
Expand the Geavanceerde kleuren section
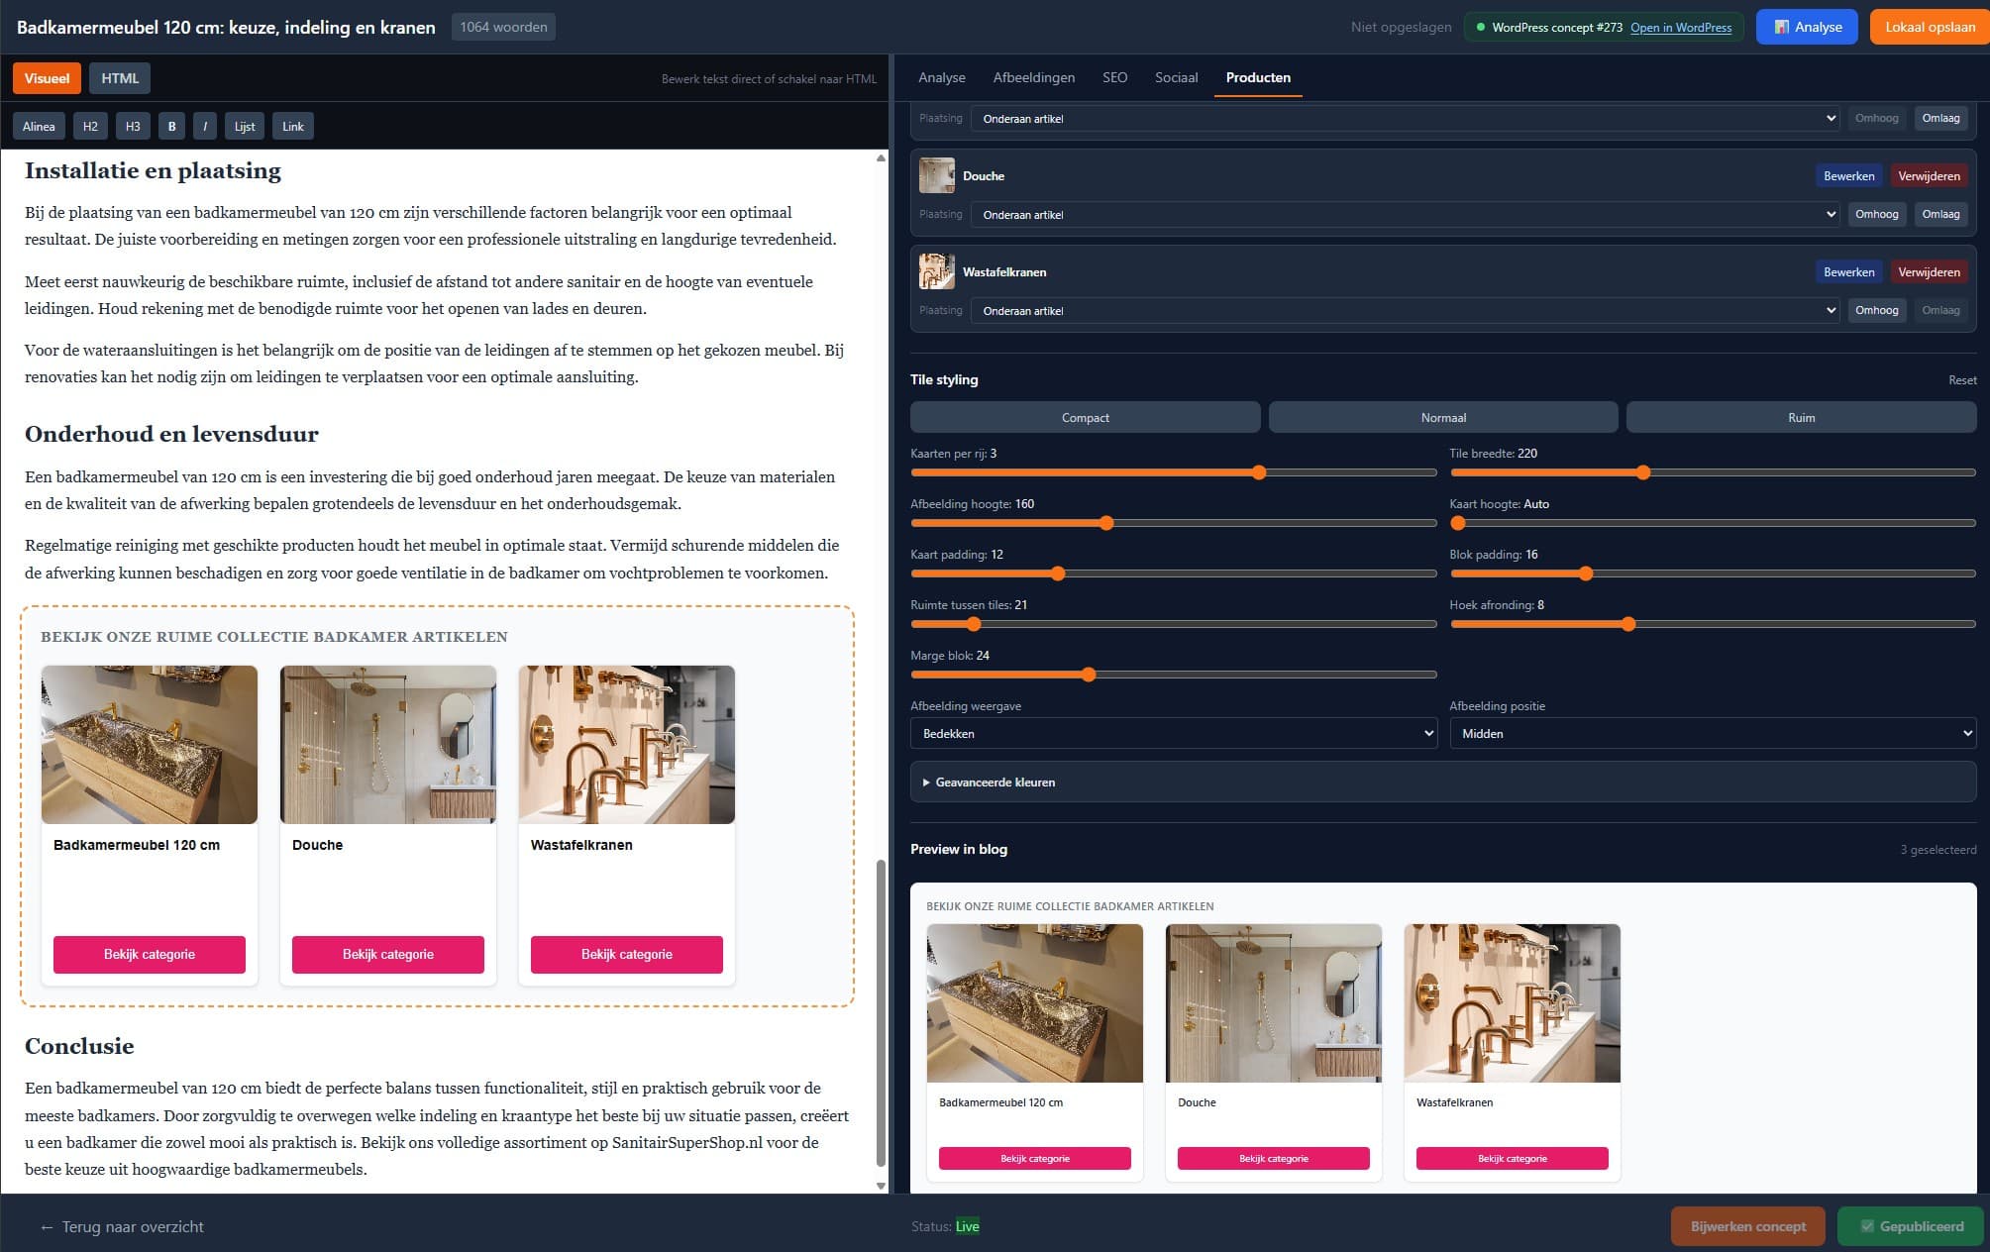[x=1443, y=782]
